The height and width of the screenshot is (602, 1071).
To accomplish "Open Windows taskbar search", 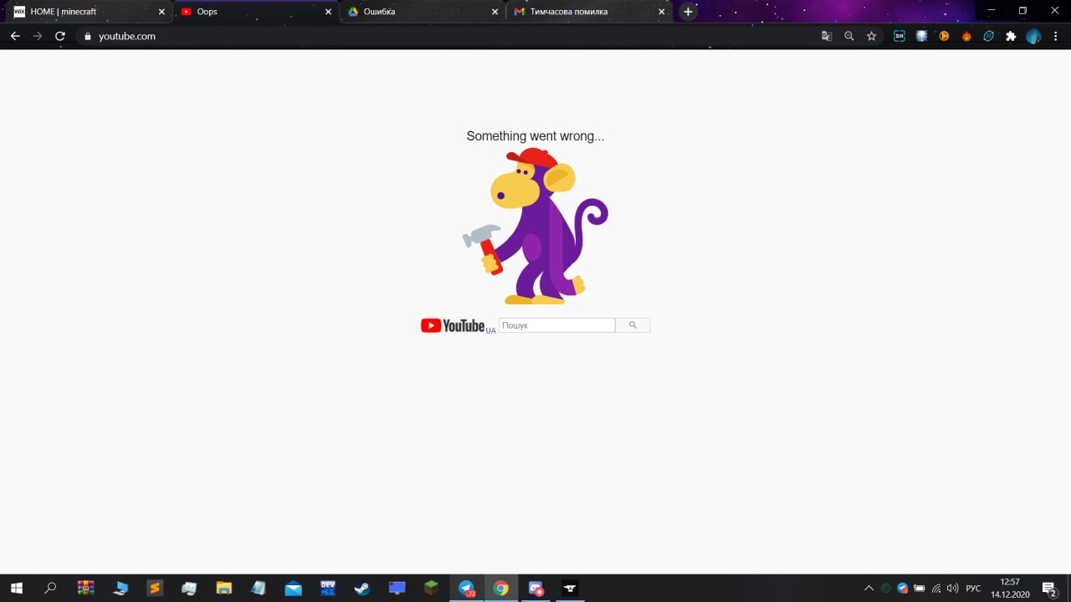I will coord(50,589).
